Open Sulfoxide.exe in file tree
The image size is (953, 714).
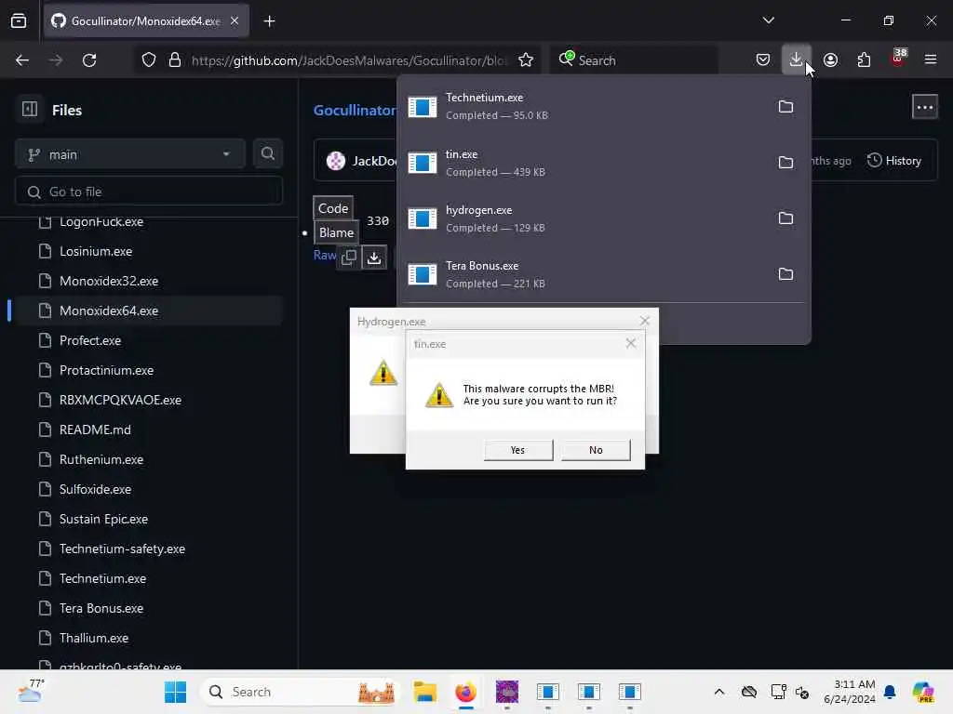tap(96, 489)
